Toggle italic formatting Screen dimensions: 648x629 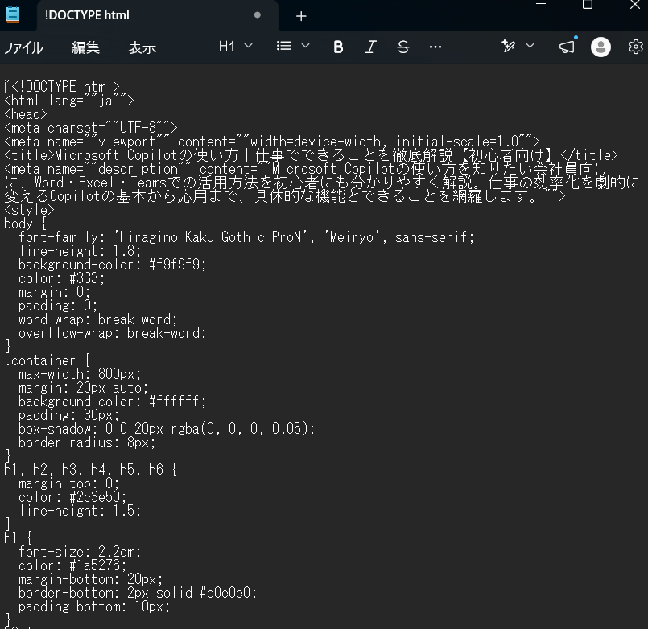pos(371,47)
